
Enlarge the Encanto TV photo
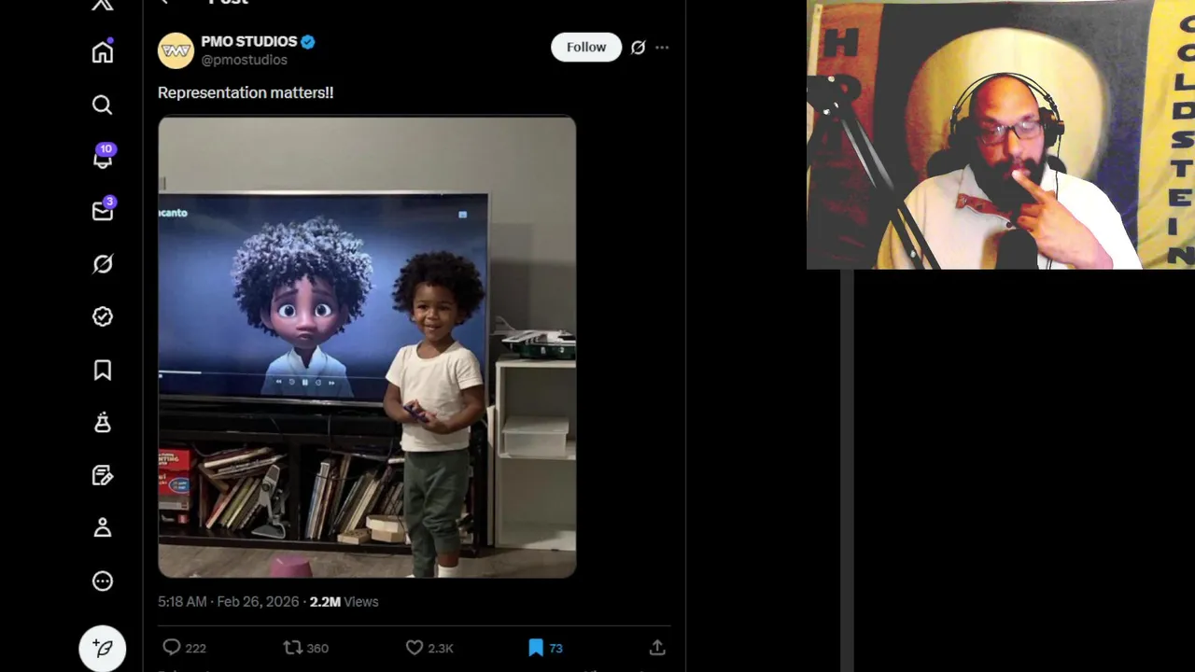pyautogui.click(x=367, y=346)
